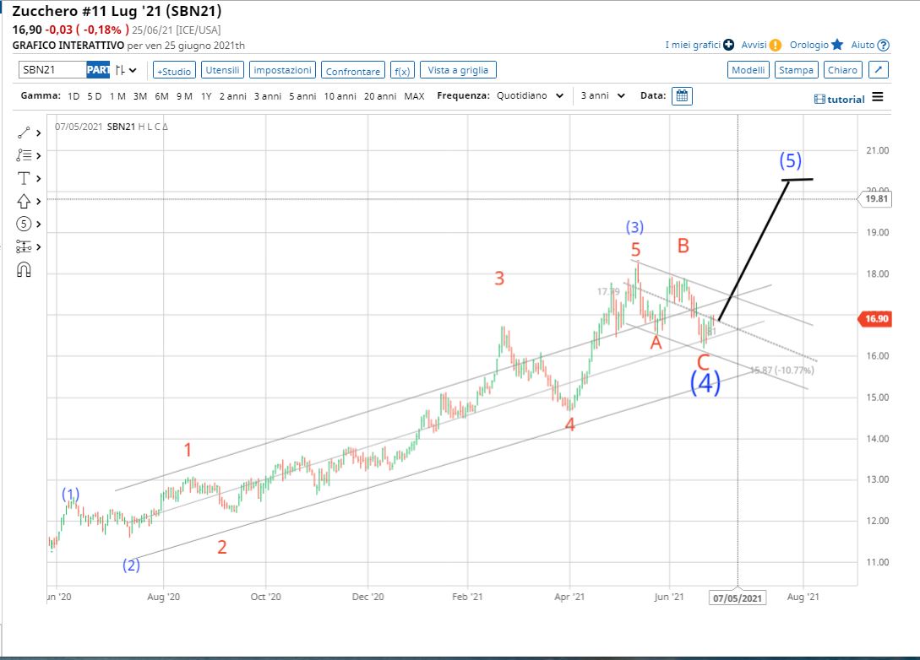
Task: Select the 5D range
Action: [95, 96]
